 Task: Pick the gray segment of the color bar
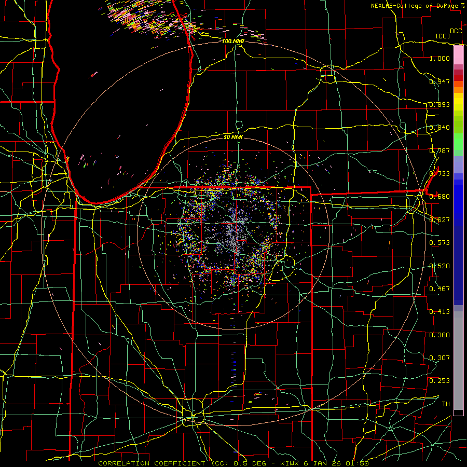click(x=458, y=361)
